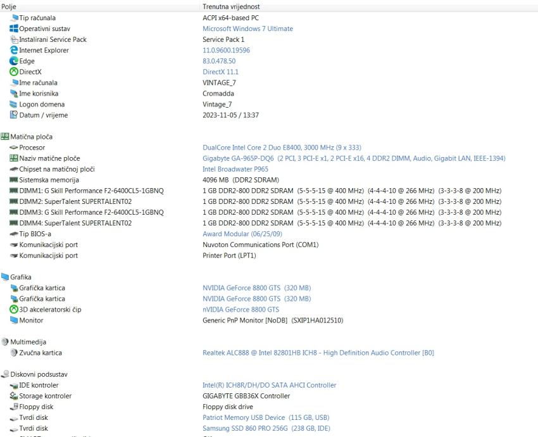This screenshot has width=538, height=437.
Task: Select the Multimedija group row
Action: click(x=269, y=342)
